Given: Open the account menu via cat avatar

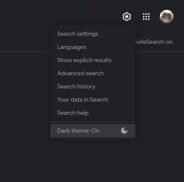Looking at the screenshot, I should pyautogui.click(x=167, y=17).
